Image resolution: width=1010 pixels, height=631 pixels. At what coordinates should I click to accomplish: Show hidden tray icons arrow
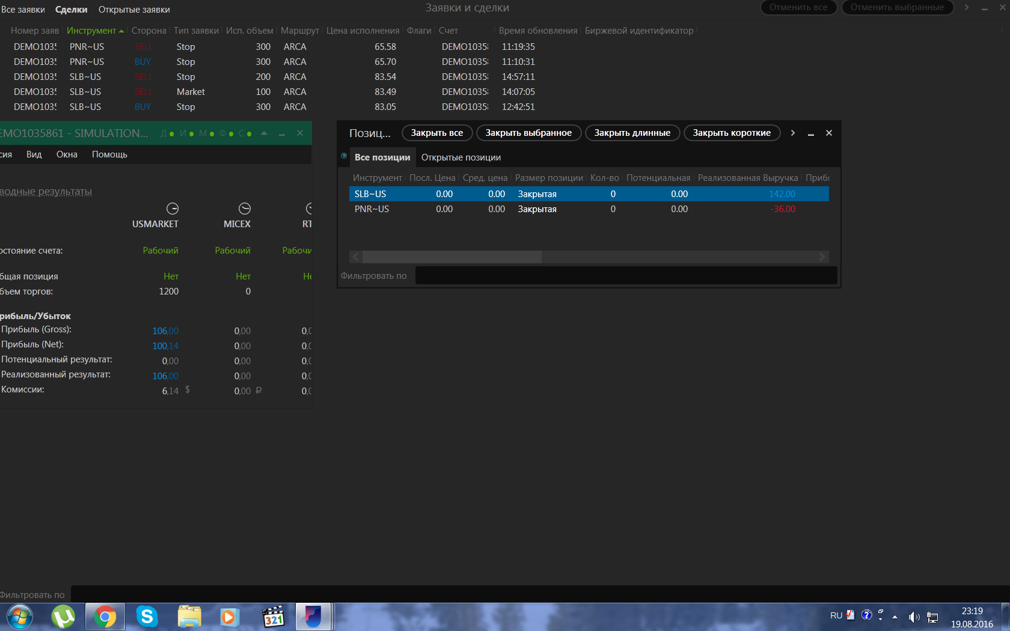(895, 617)
